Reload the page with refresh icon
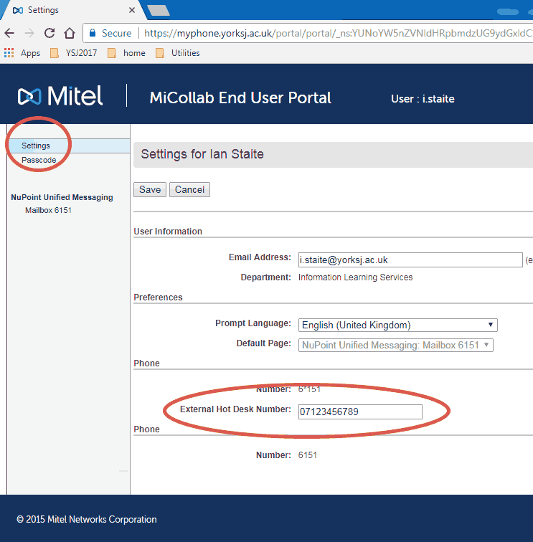Image resolution: width=533 pixels, height=542 pixels. pos(49,33)
